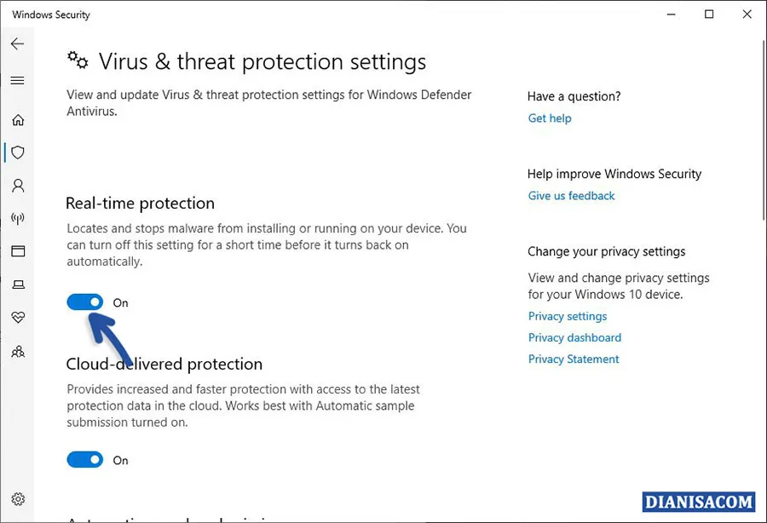Open Family options people icon

[x=18, y=351]
